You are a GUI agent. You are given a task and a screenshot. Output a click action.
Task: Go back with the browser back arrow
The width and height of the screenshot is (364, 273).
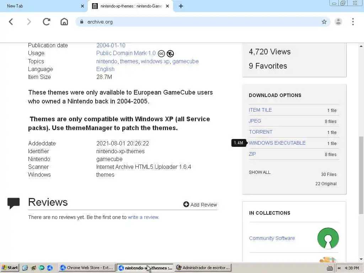[x=11, y=22]
